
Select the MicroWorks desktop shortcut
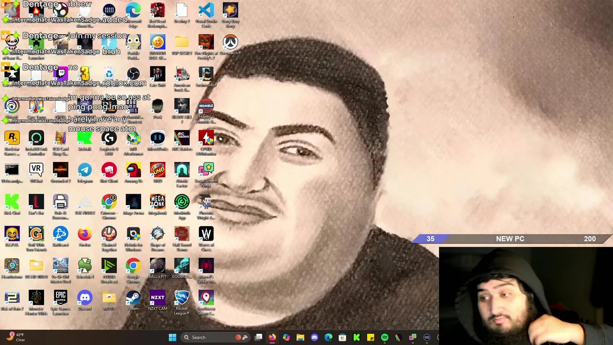pyautogui.click(x=158, y=138)
